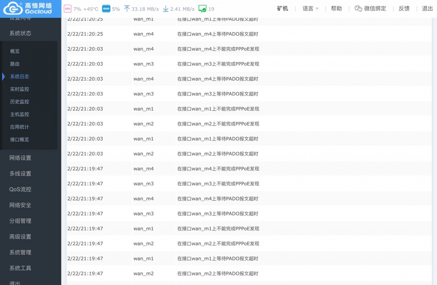
Task: Click 在接口wan_m4上不能完成PPPoE发现 at 21:19:47
Action: coord(218,169)
